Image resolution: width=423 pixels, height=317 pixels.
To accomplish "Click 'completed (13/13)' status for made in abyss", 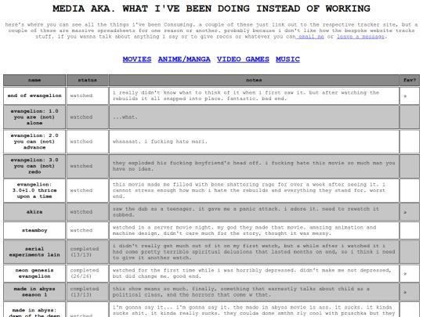I will [88, 292].
